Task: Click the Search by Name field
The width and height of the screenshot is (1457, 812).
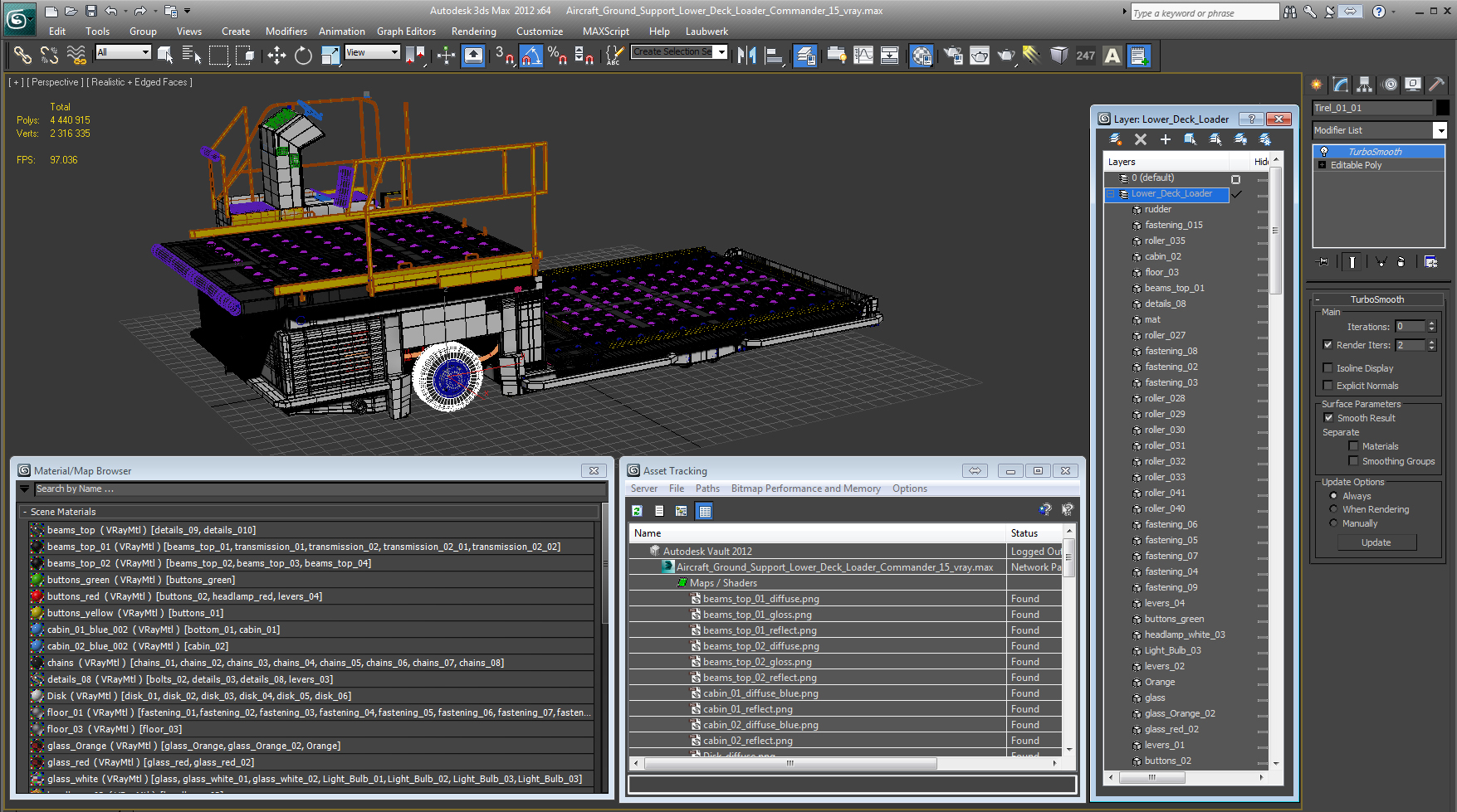Action: 320,489
